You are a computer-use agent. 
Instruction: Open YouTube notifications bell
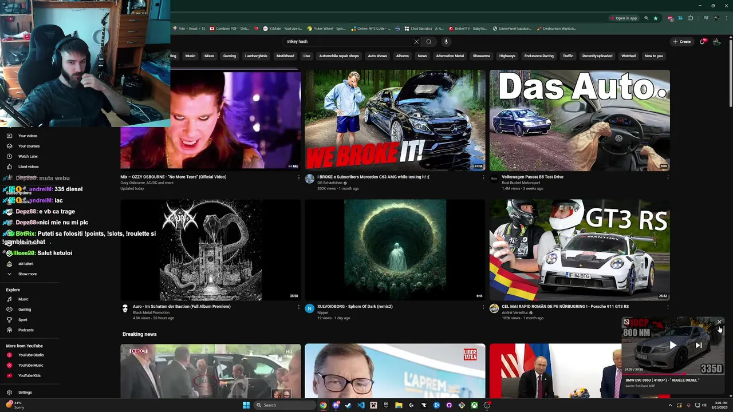[x=703, y=41]
